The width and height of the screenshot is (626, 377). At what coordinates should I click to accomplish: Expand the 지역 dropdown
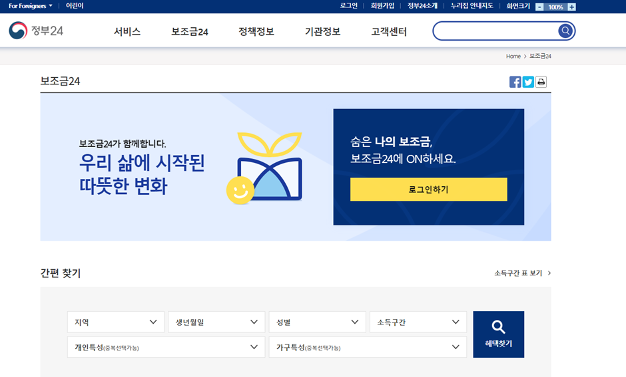coord(116,322)
